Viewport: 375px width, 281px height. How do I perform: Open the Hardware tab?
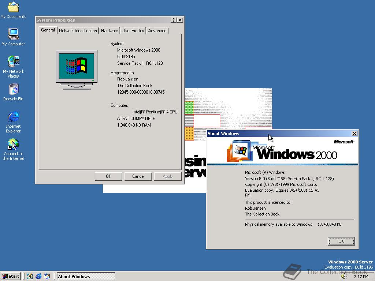(109, 31)
